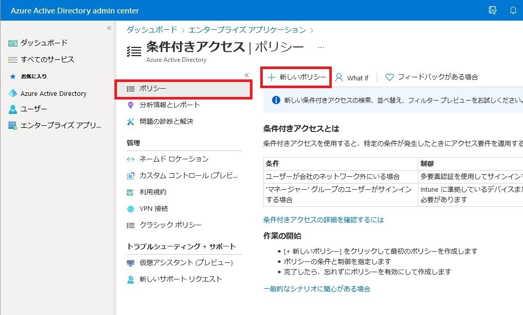Collapse the left navigation sidebar
523x315 pixels.
(109, 28)
